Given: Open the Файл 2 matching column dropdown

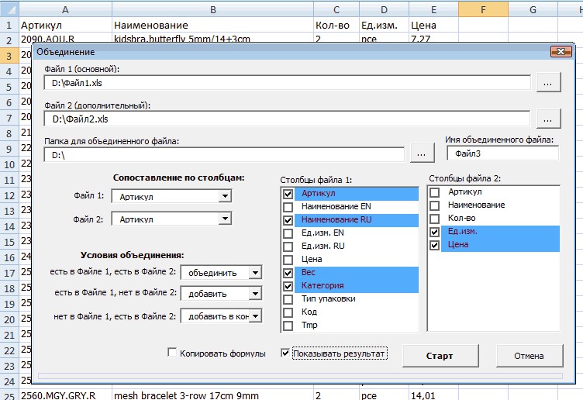Looking at the screenshot, I should tap(225, 219).
